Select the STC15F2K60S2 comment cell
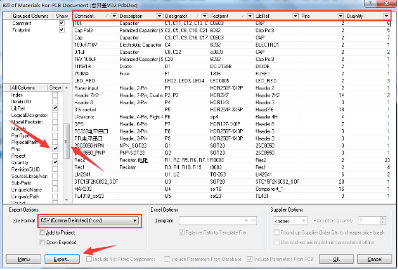Screen dimensions: 398x269 point(96,181)
